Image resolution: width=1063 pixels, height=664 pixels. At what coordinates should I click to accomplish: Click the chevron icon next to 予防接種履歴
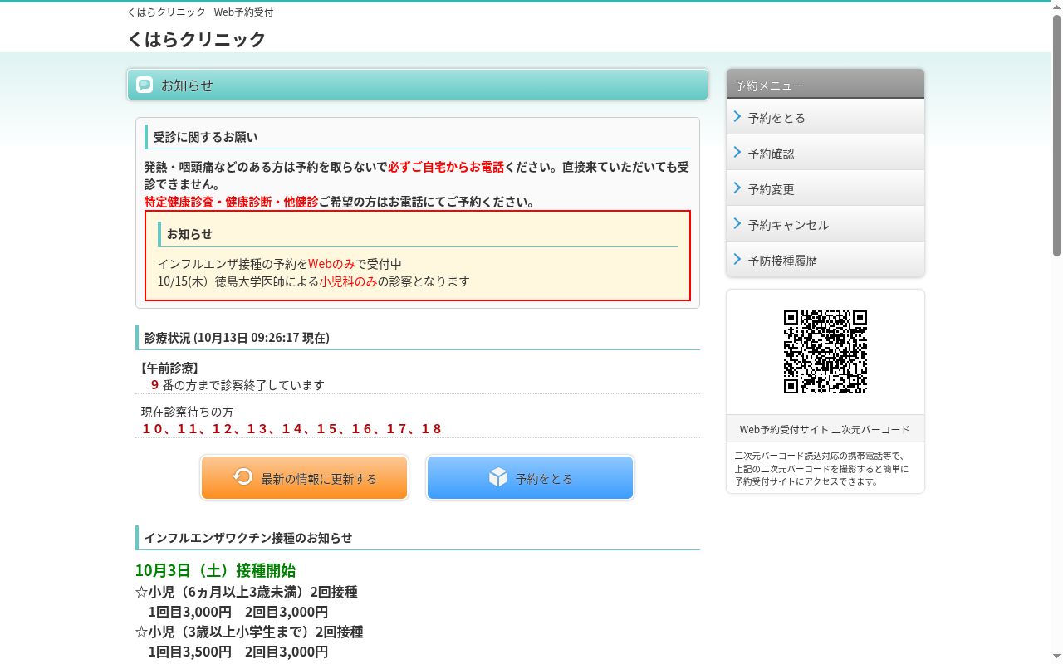click(x=737, y=259)
